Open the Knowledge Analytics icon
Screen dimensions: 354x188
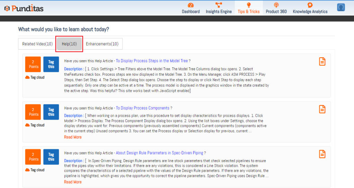pos(310,5)
